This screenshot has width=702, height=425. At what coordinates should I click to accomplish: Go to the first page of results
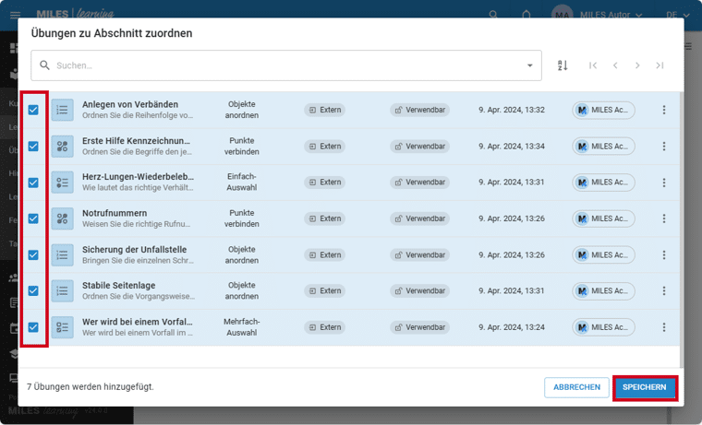593,65
